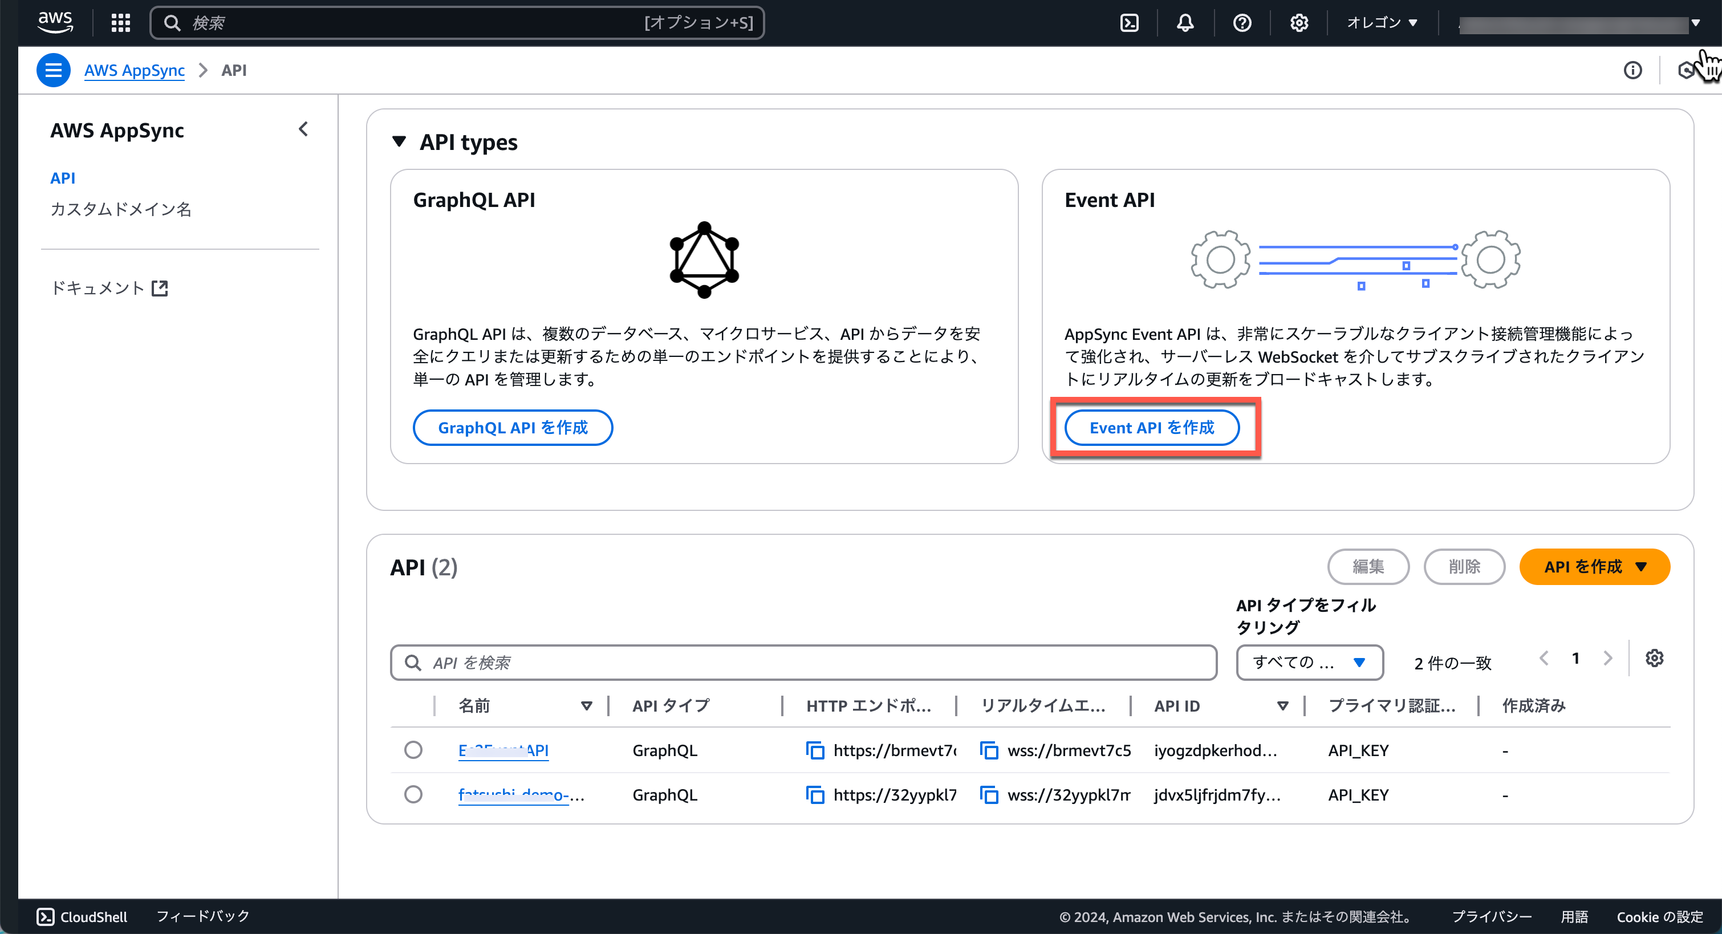Viewport: 1722px width, 934px height.
Task: Expand the API を作成 dropdown button
Action: 1594,567
